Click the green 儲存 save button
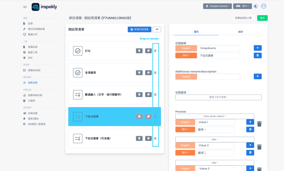This screenshot has height=171, width=284. click(262, 18)
